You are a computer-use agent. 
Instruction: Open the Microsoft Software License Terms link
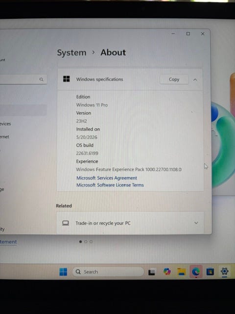pyautogui.click(x=110, y=185)
